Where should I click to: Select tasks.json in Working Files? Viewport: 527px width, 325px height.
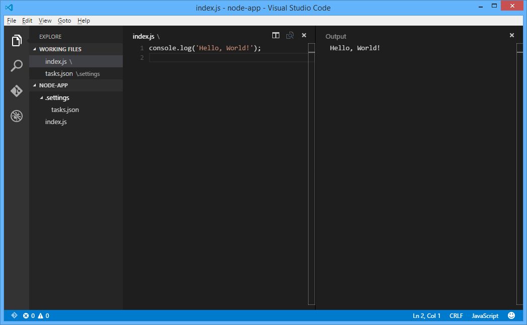click(76, 73)
